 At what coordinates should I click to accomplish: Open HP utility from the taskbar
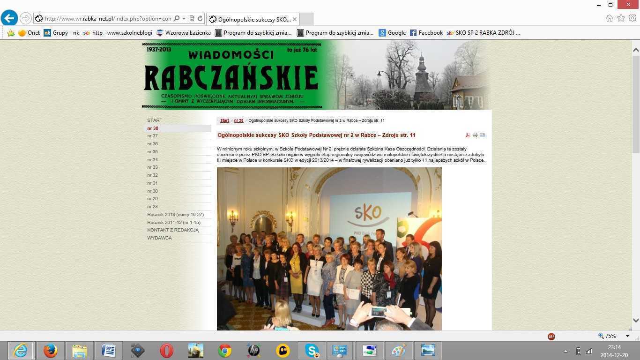point(254,350)
